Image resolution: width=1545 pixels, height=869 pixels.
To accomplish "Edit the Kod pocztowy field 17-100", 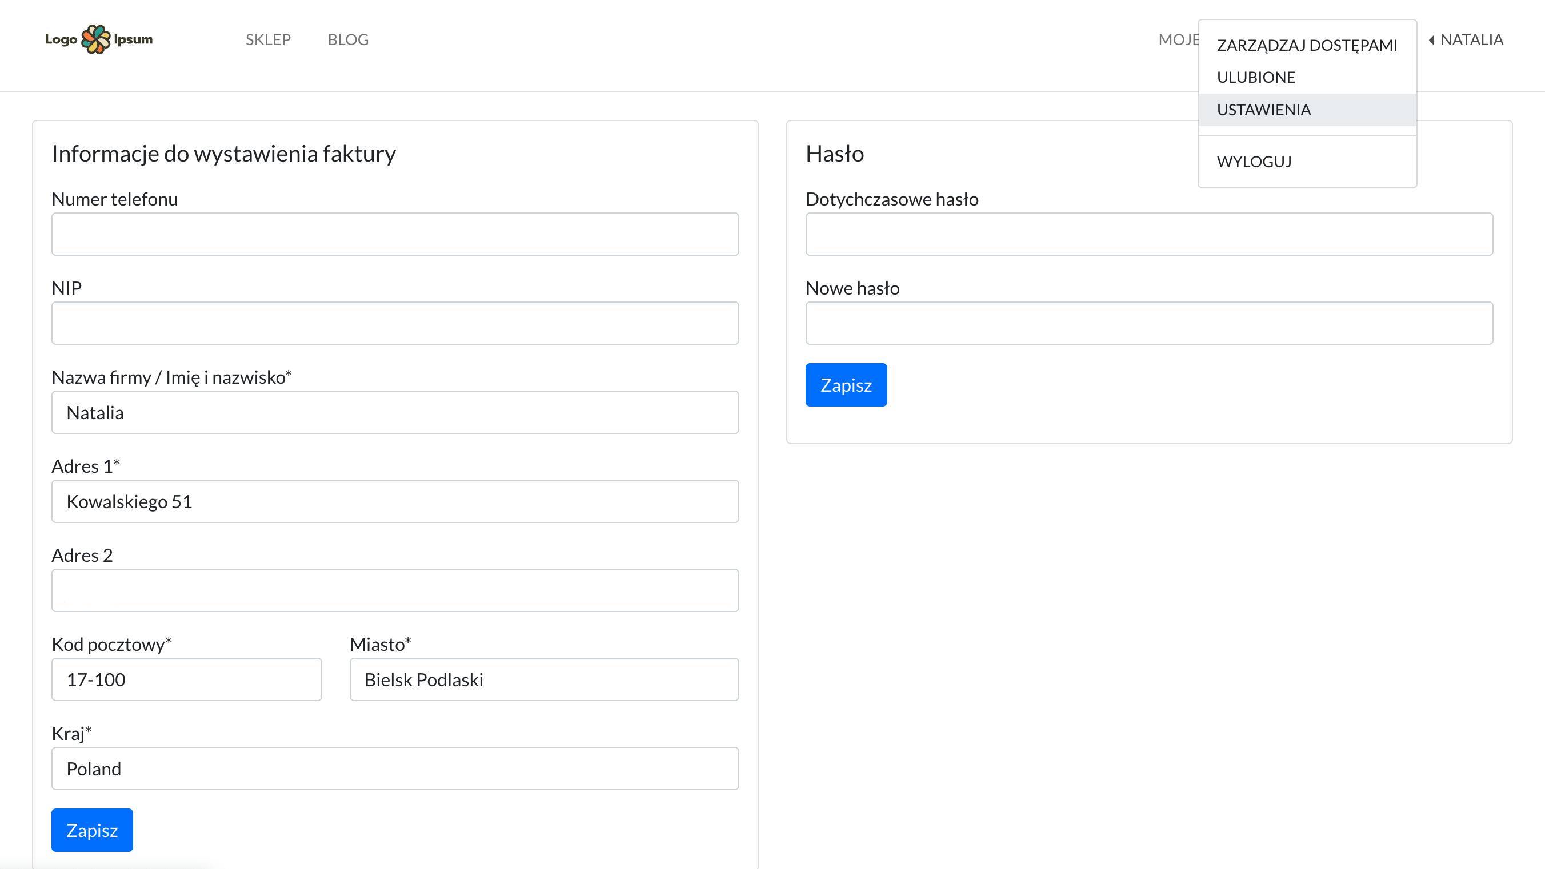I will click(x=186, y=679).
